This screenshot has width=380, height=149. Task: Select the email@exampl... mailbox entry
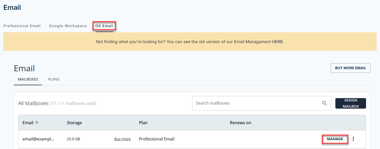[38, 139]
